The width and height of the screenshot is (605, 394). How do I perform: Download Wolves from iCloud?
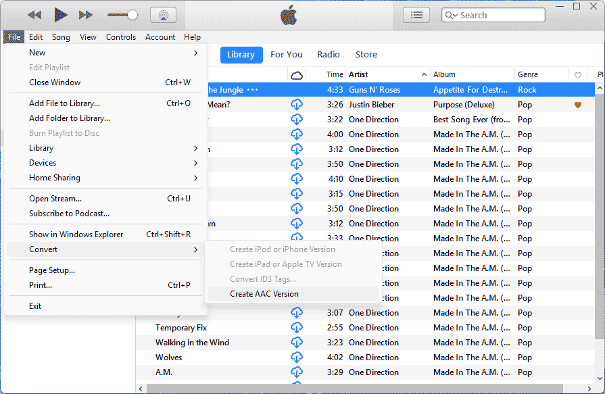coord(296,358)
